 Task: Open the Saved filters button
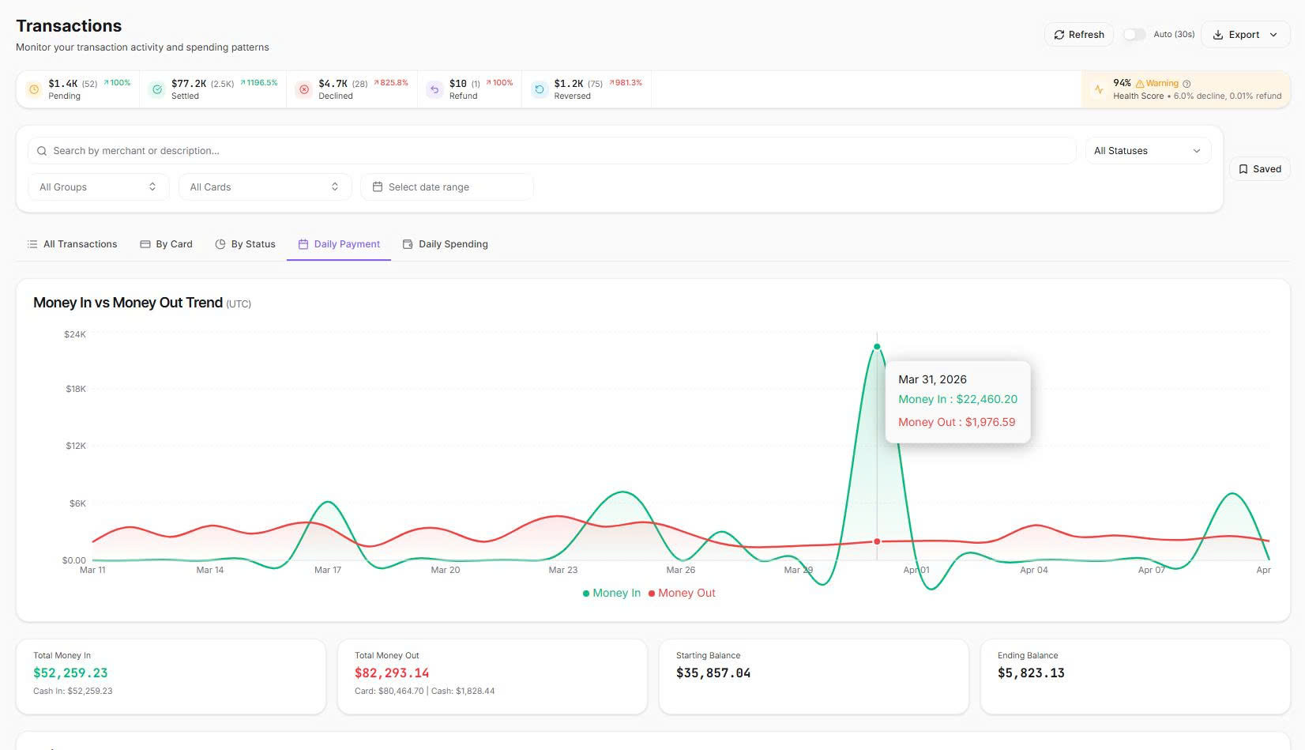point(1259,169)
